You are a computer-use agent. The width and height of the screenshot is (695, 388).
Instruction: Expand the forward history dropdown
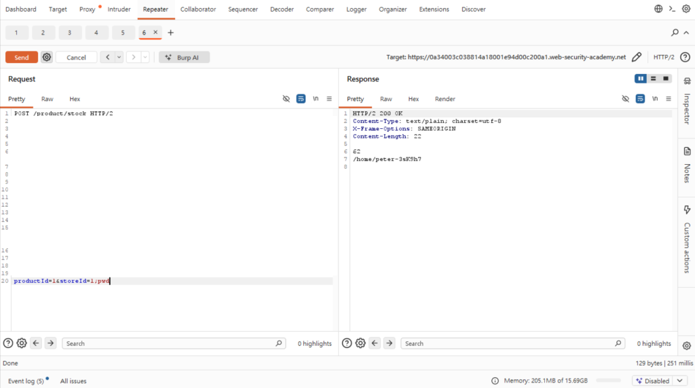pos(145,57)
